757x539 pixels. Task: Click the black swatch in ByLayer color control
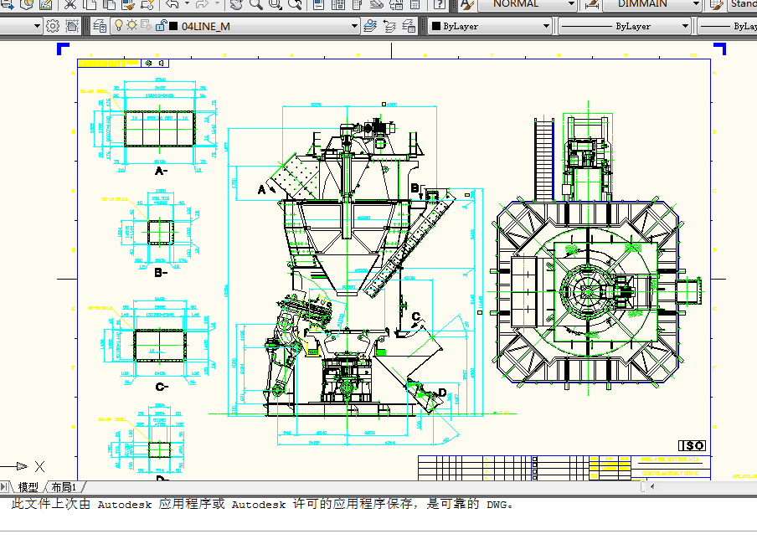[436, 26]
